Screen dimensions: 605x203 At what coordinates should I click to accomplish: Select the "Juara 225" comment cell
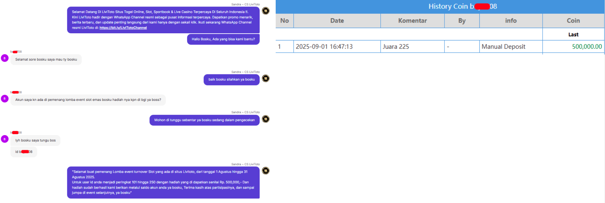tap(412, 47)
